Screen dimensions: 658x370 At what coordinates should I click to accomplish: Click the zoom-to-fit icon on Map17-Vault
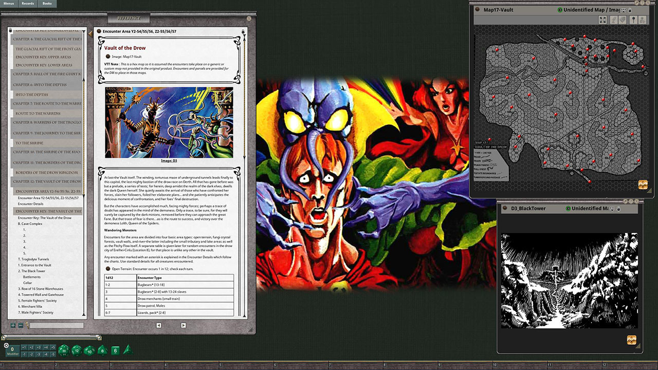[x=603, y=20]
